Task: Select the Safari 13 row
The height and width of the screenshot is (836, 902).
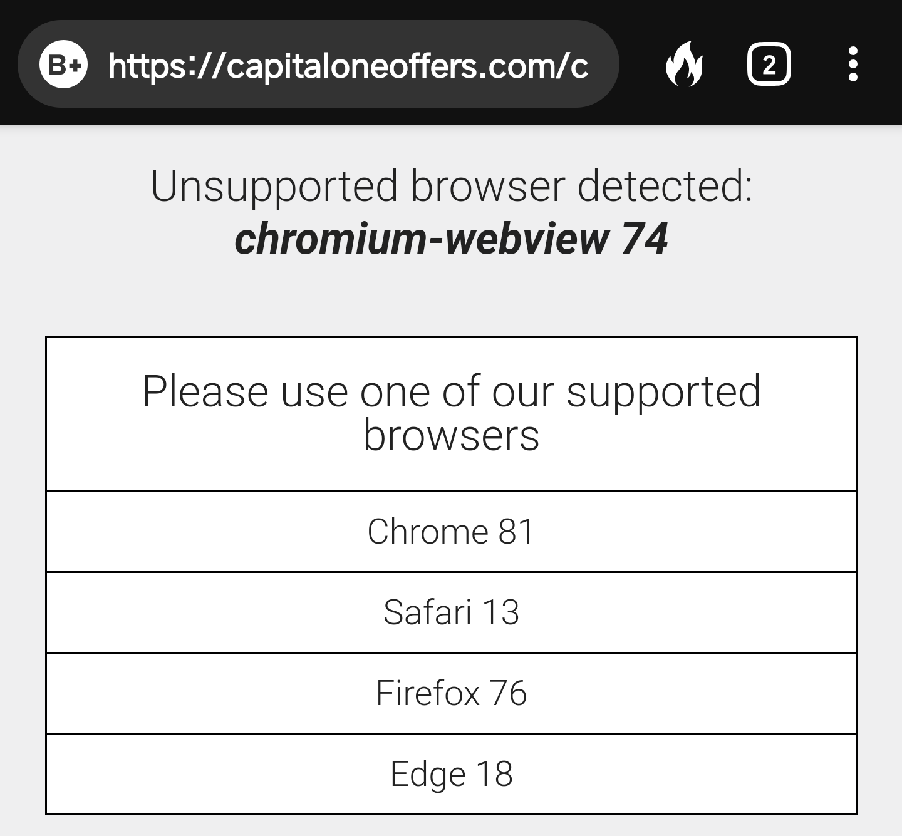Action: click(x=450, y=612)
